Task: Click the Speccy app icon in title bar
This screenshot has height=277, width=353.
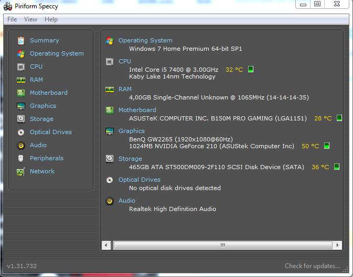Action: (8, 6)
